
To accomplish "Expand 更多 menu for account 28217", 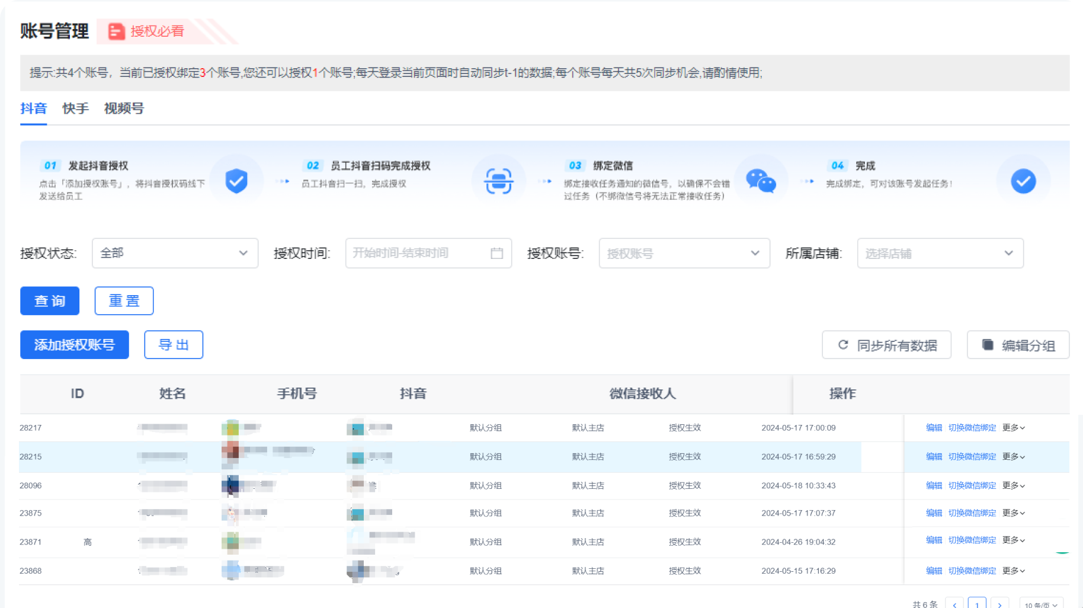I will point(1013,428).
